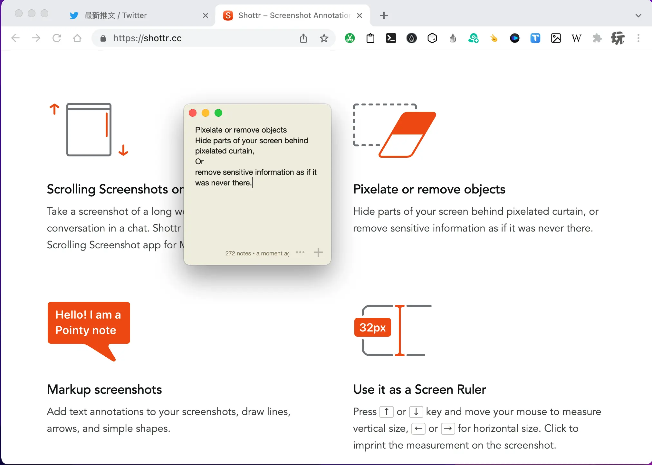Click the '272 notes' footer text

pyautogui.click(x=238, y=253)
